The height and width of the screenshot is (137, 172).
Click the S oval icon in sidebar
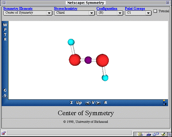[5, 96]
